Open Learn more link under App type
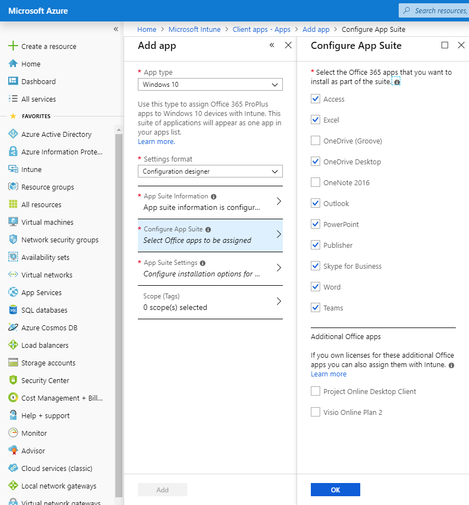Image resolution: width=469 pixels, height=505 pixels. click(157, 141)
